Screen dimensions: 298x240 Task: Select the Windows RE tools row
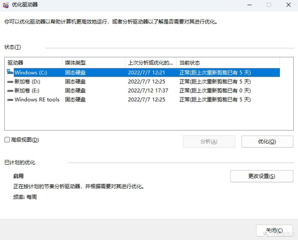143,99
